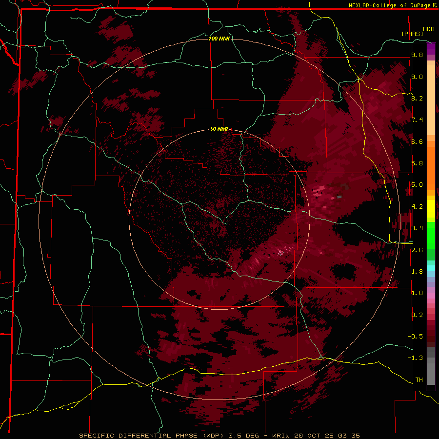The height and width of the screenshot is (439, 439).
Task: Pick the yellow segment of the color bar
Action: [x=431, y=209]
